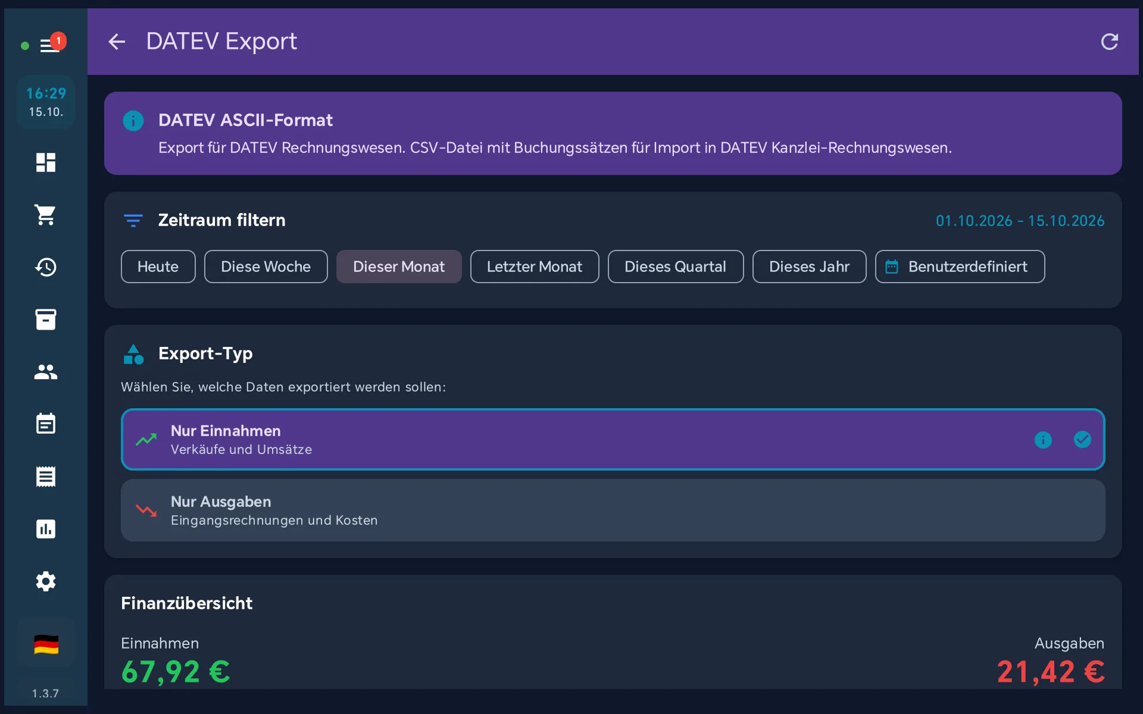Click the Export-Typ shapes icon
Viewport: 1143px width, 714px height.
point(133,354)
